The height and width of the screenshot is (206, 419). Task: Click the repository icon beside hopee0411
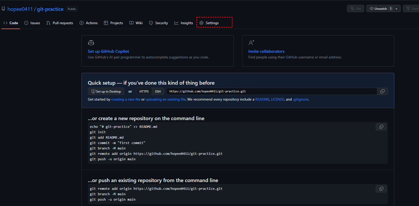tap(3, 9)
